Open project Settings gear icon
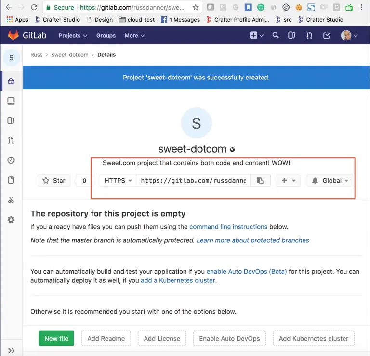The width and height of the screenshot is (370, 356). [x=11, y=220]
